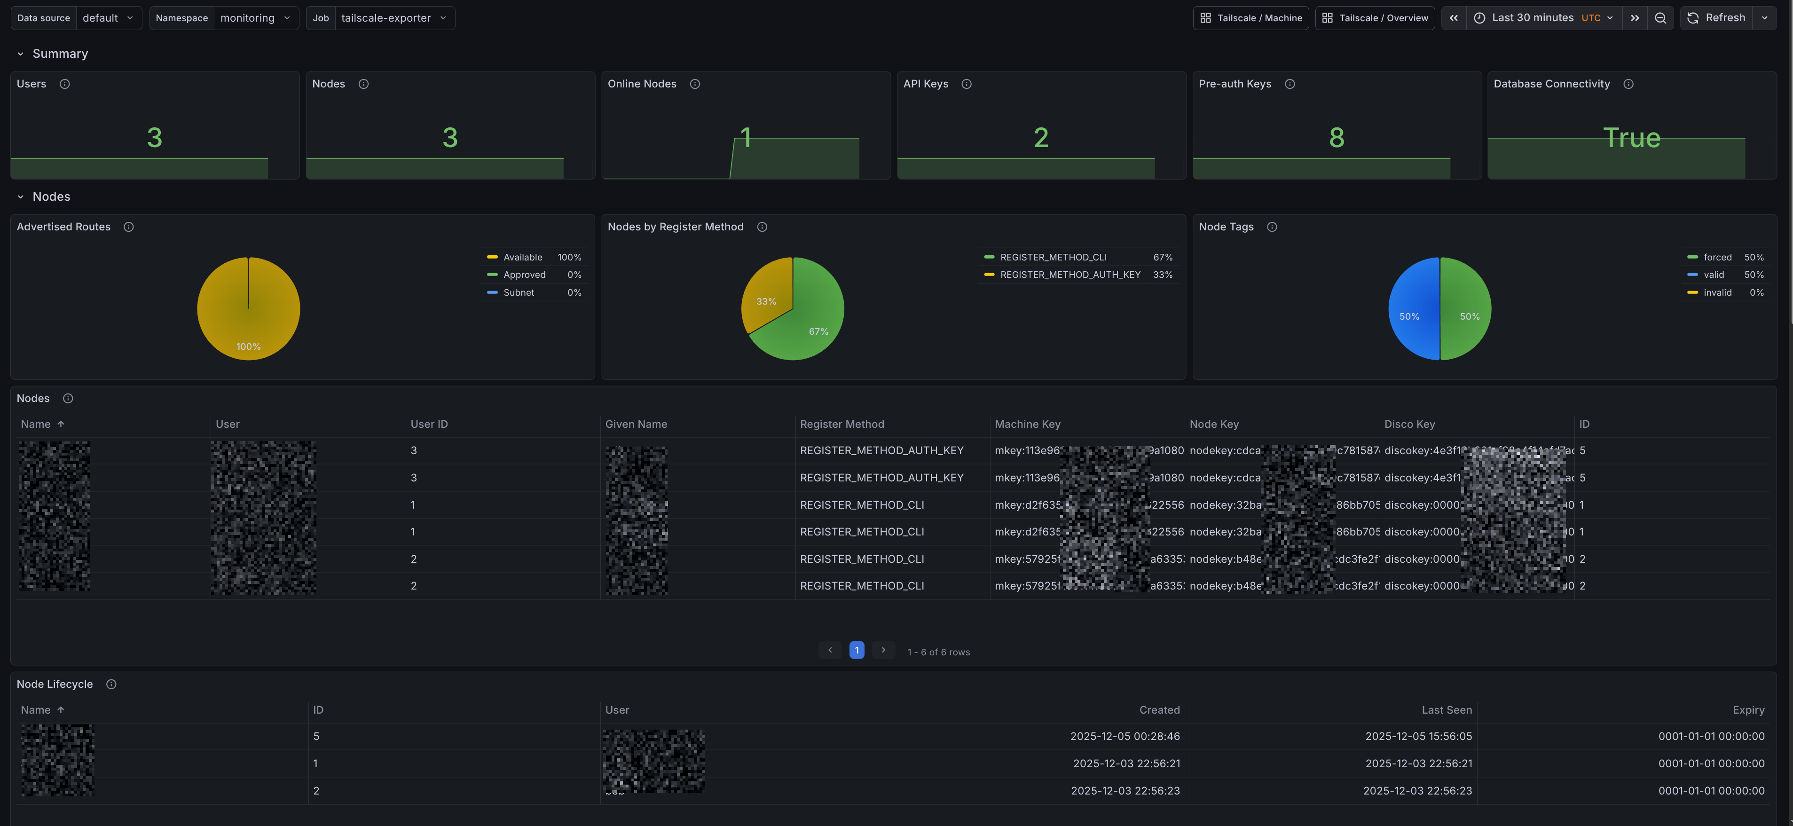The image size is (1793, 826).
Task: Toggle the REGISTER_METHOD_CLI legend entry
Action: coord(1053,257)
